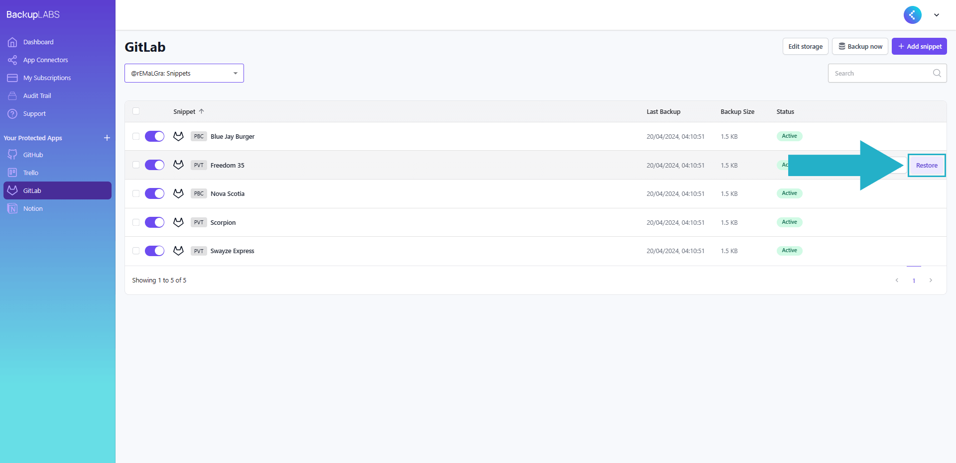This screenshot has width=956, height=463.
Task: Toggle backup for Nova Scotia
Action: click(x=154, y=193)
